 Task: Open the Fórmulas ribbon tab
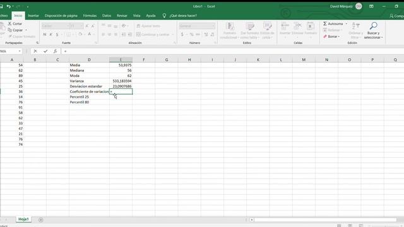pyautogui.click(x=90, y=16)
